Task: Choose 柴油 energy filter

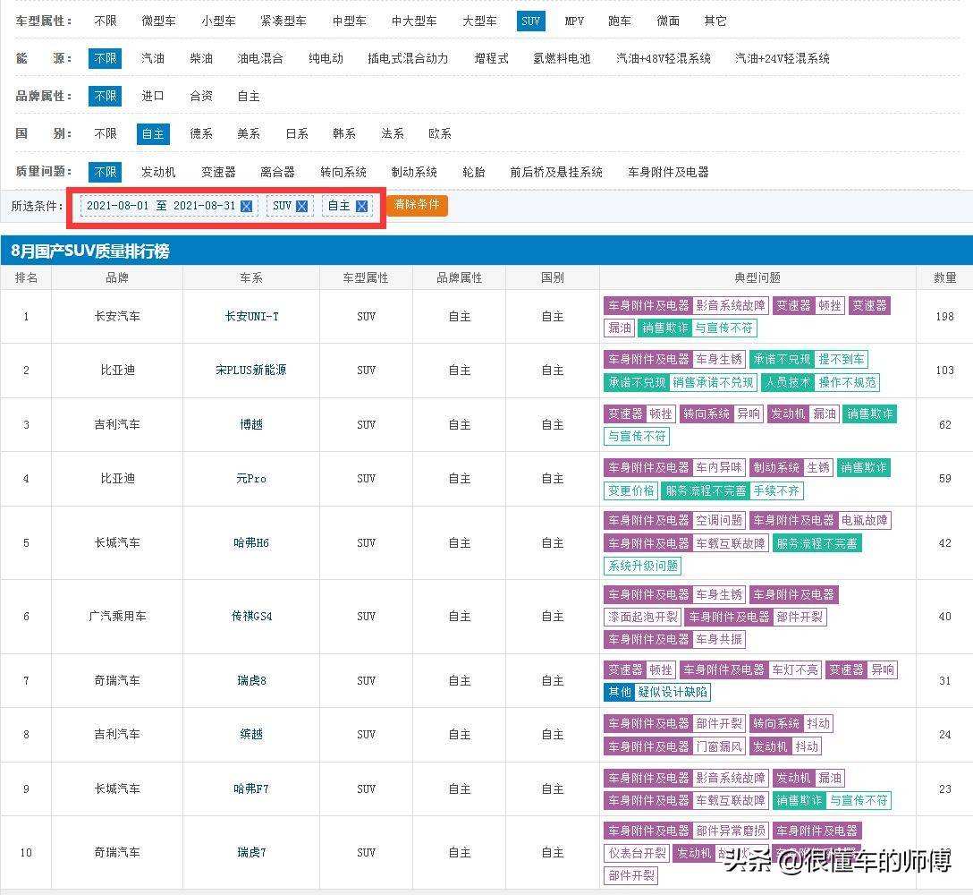Action: 201,58
